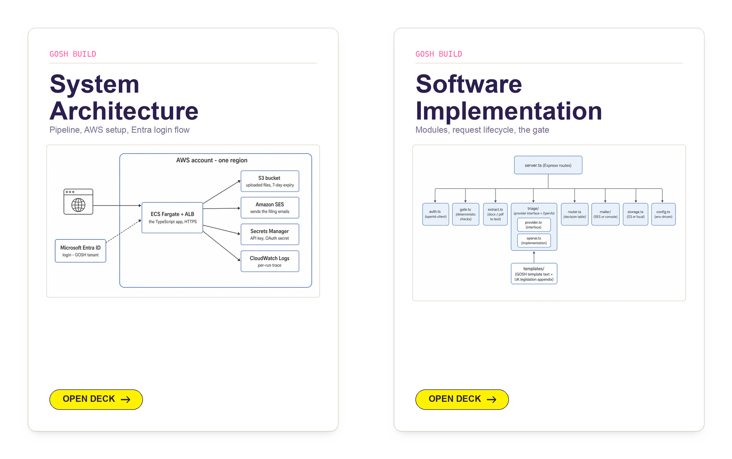The height and width of the screenshot is (459, 732).
Task: Click 'Pipeline, AWS setup, Entra login flow' subtitle
Action: coord(120,130)
